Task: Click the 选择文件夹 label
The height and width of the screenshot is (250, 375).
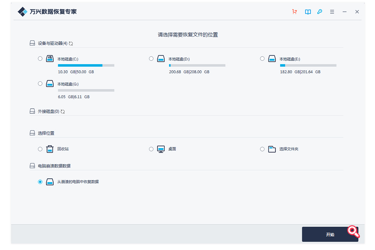Action: [289, 149]
